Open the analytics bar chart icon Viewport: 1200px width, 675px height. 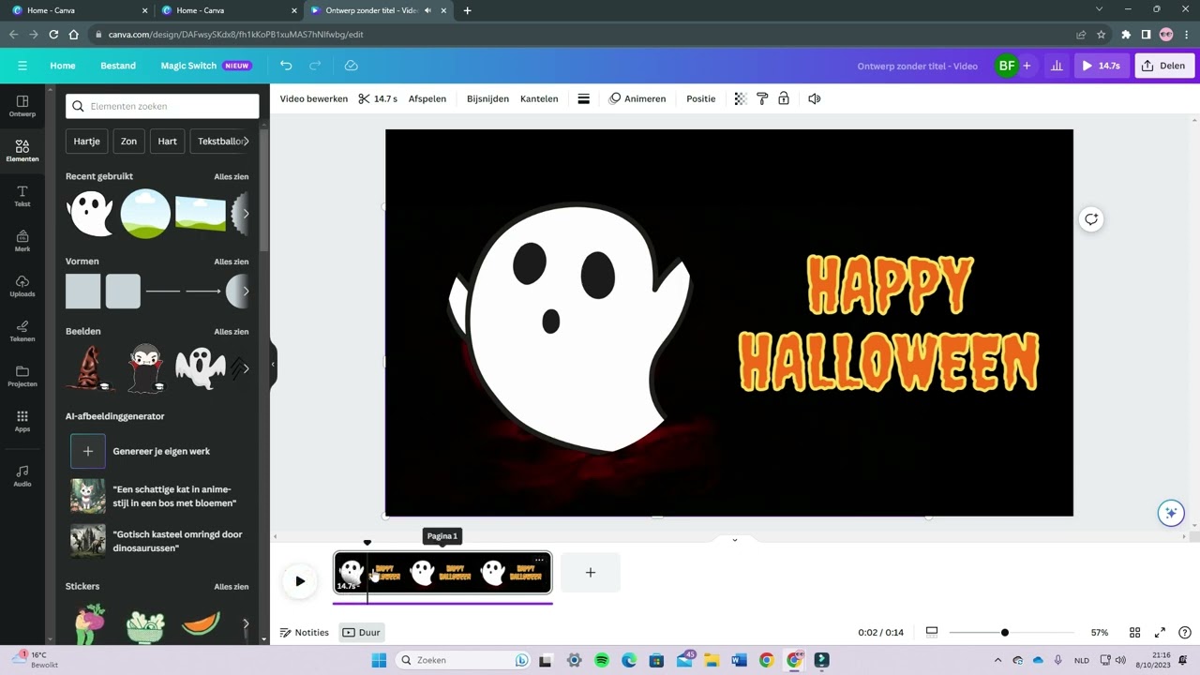click(1057, 66)
